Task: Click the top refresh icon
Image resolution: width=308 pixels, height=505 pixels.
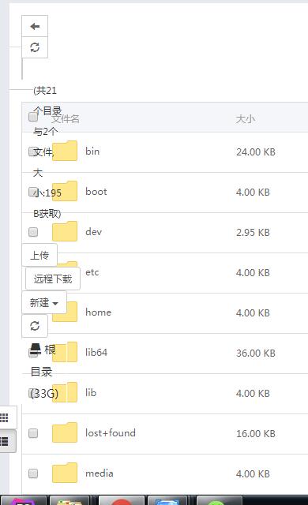Action: (35, 47)
